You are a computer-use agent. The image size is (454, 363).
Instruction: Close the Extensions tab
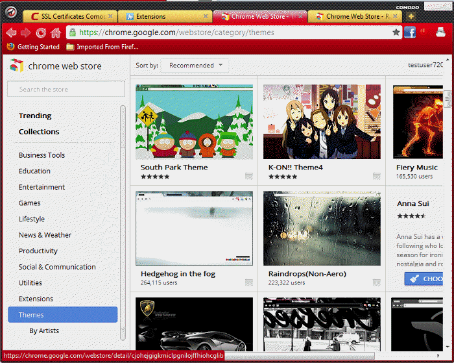pyautogui.click(x=206, y=16)
